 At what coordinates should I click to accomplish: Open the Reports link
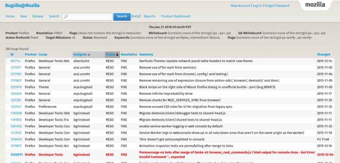coord(149,16)
